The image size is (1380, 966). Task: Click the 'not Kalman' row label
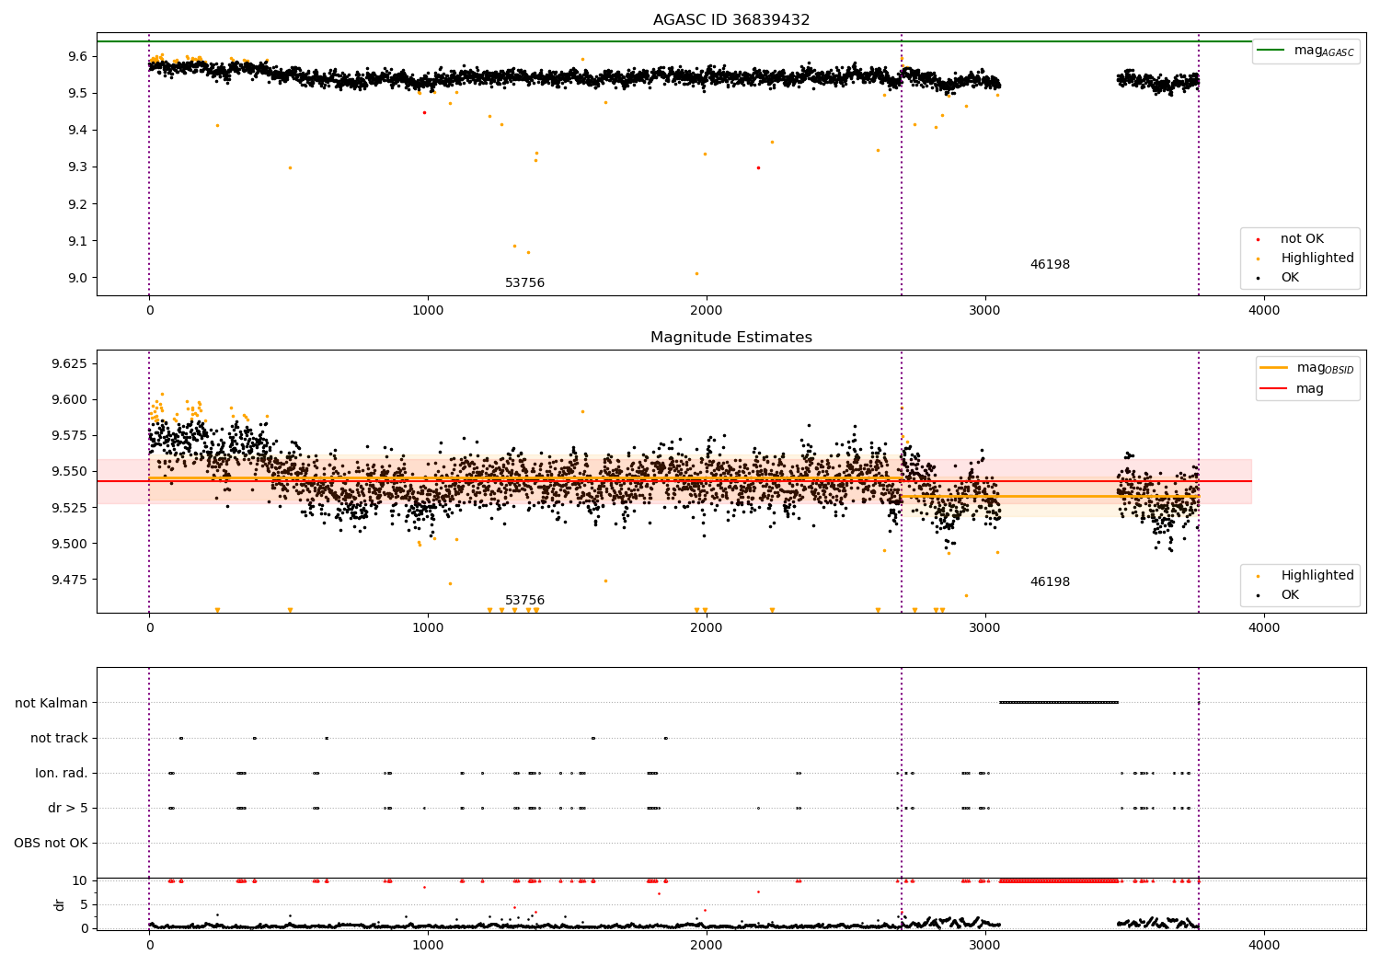coord(52,703)
